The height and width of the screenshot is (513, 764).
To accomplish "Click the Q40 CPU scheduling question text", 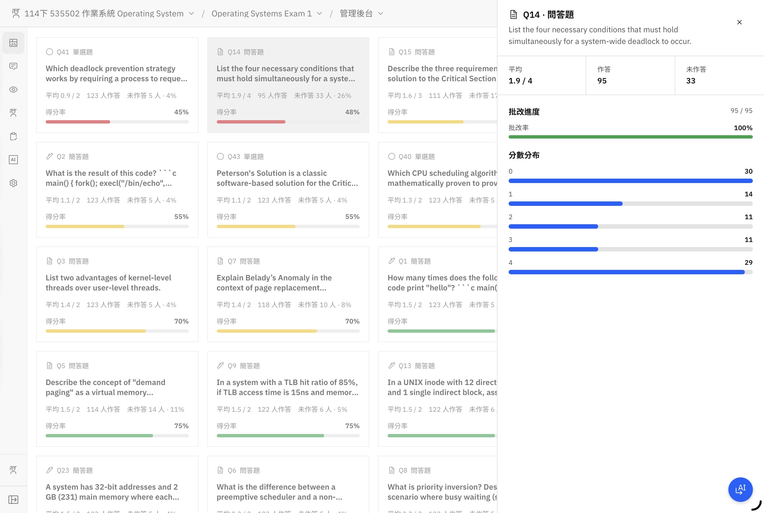I will coord(442,178).
